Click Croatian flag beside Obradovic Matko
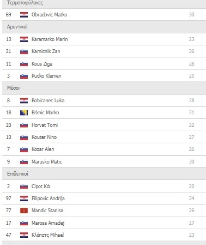 point(24,15)
